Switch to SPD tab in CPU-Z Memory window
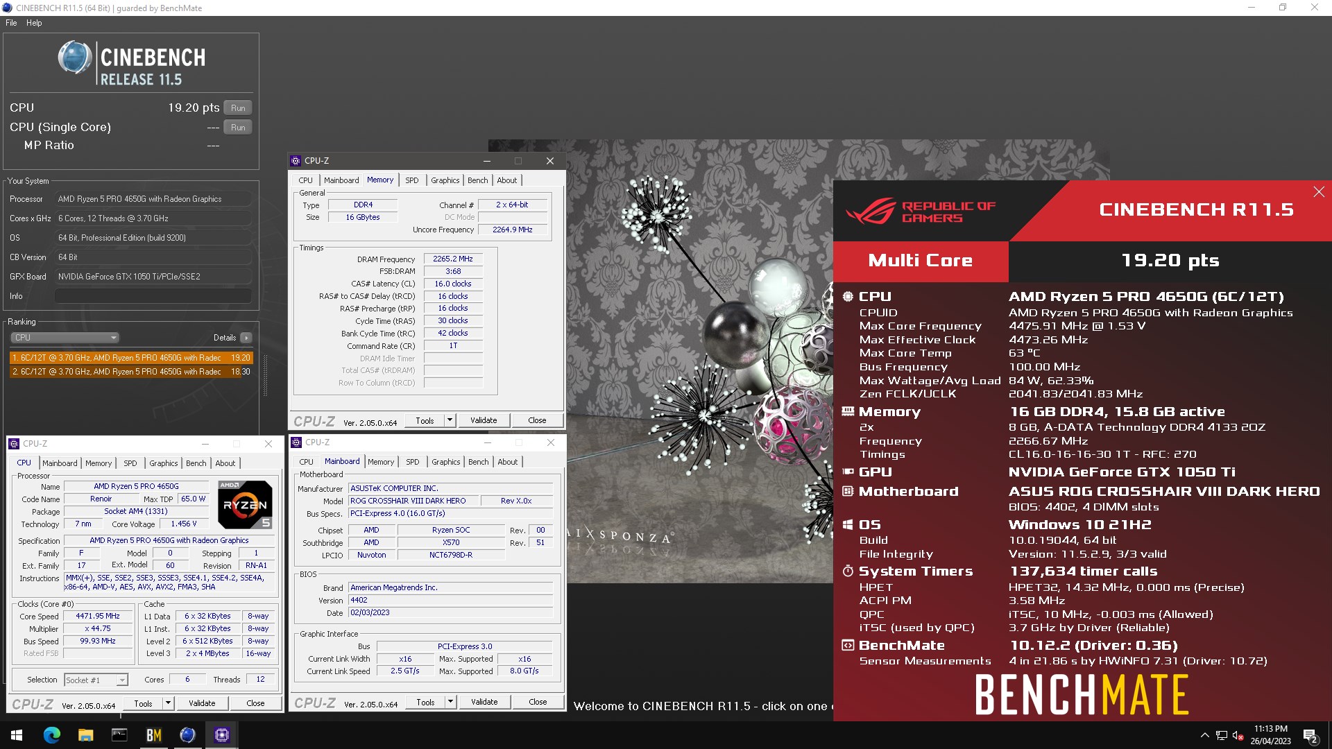Viewport: 1332px width, 749px height. (x=412, y=180)
